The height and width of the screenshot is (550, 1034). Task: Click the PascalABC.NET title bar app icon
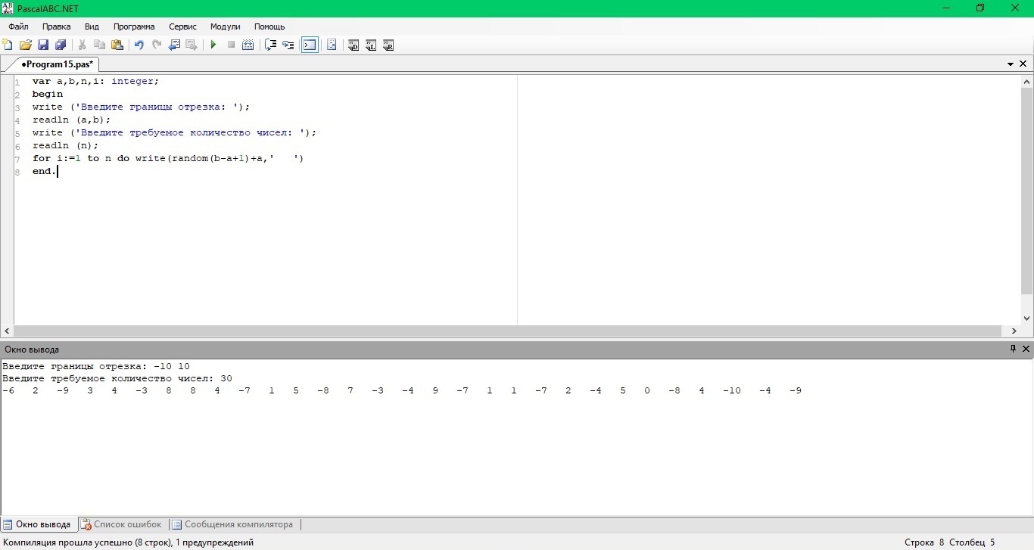point(8,8)
